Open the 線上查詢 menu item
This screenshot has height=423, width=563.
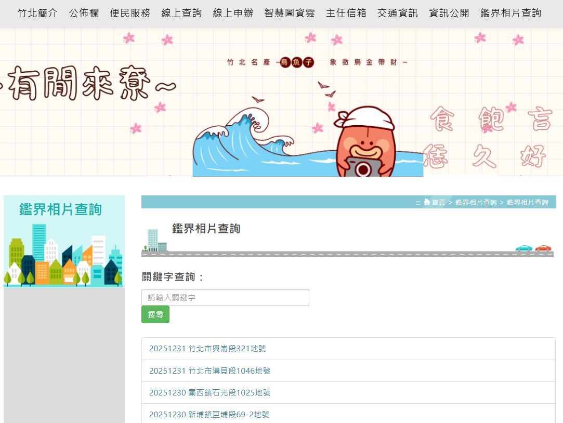[x=181, y=14]
